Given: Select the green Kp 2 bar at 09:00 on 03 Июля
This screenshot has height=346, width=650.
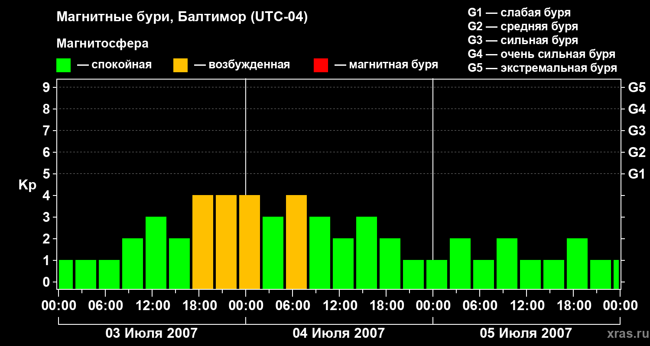Looking at the screenshot, I should (x=133, y=263).
